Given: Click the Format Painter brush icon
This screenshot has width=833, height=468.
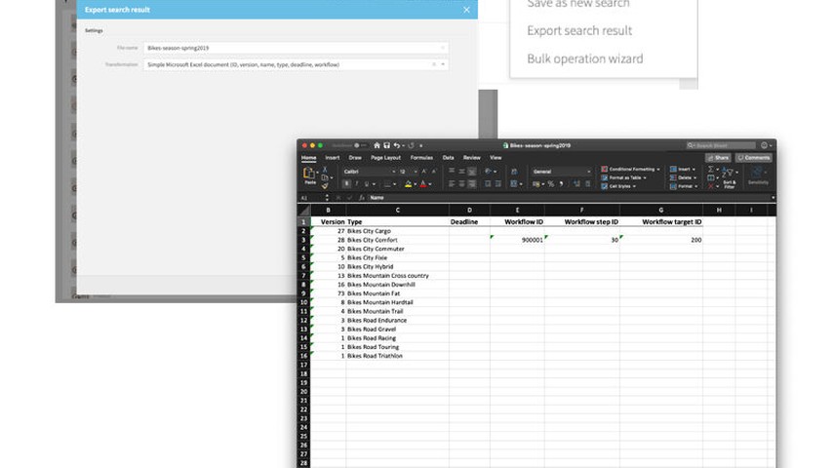Looking at the screenshot, I should [x=325, y=185].
